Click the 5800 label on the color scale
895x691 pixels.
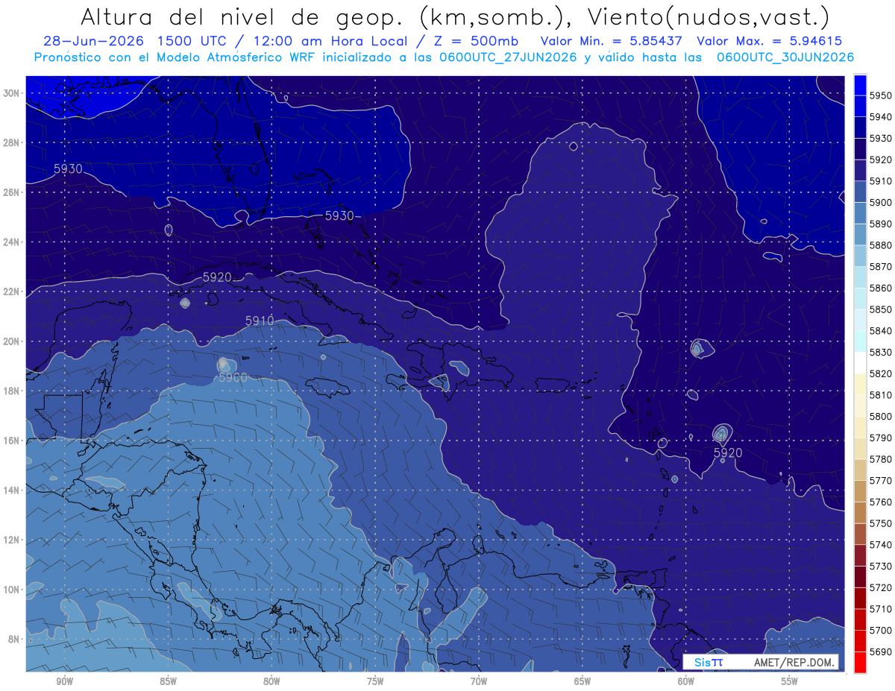point(881,417)
